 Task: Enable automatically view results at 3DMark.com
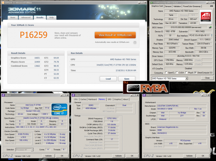tap(135, 43)
